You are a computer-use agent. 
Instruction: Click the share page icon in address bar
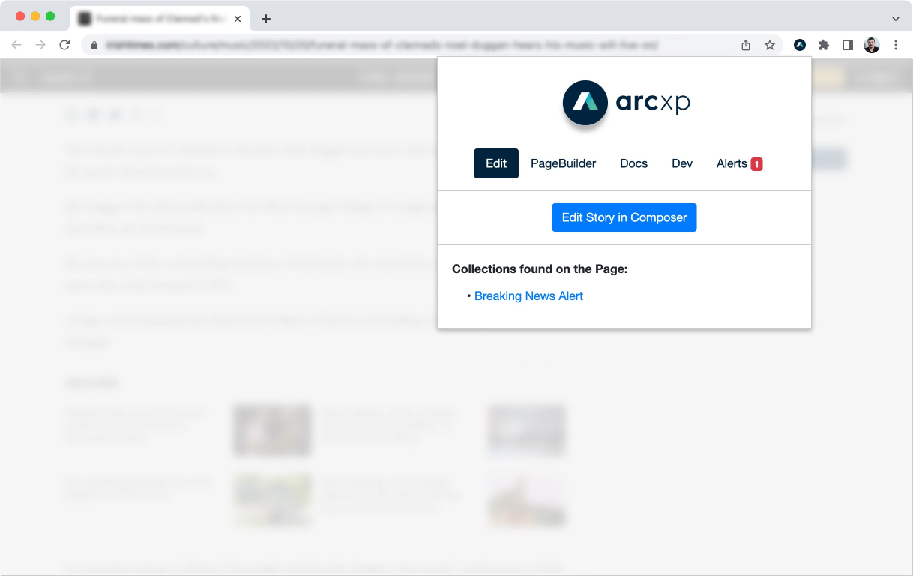tap(746, 45)
